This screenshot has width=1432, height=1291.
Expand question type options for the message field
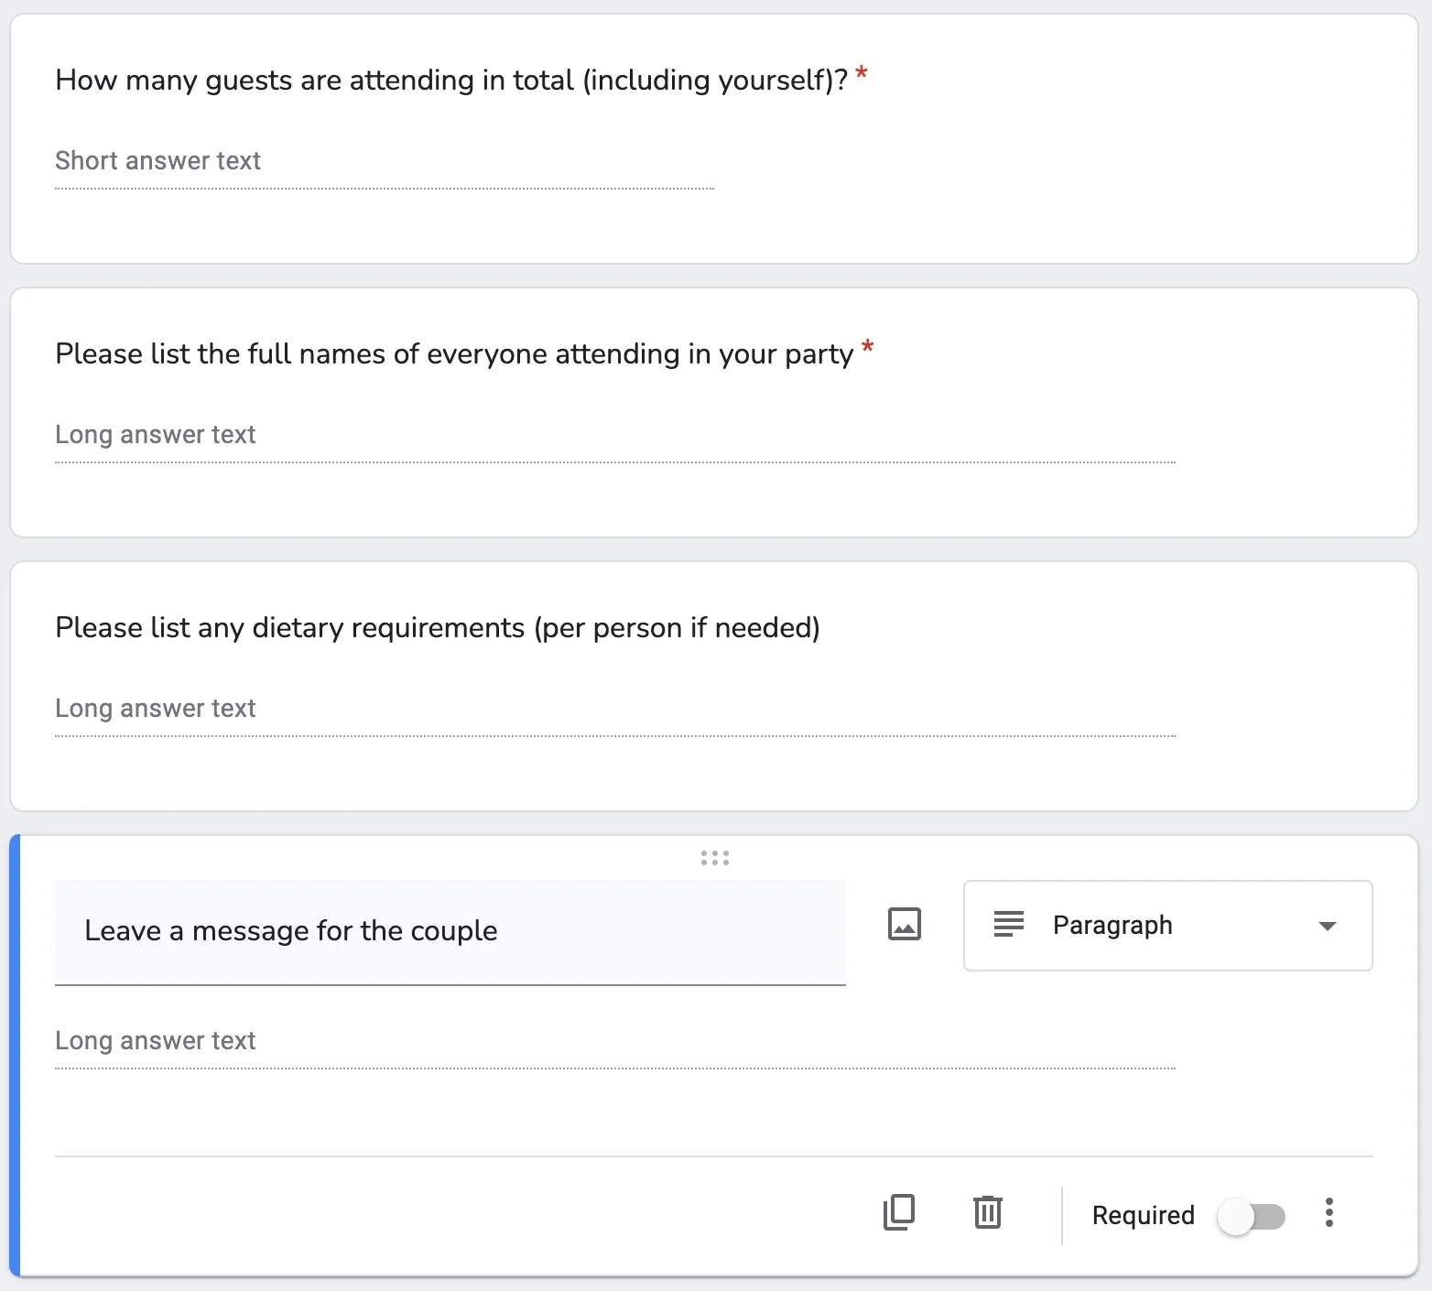1167,925
